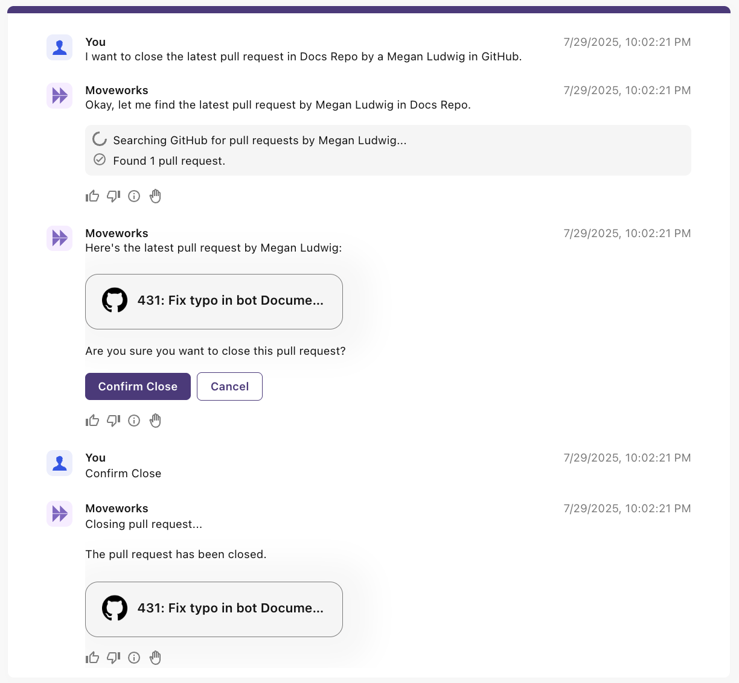Give thumbs down to the final closed message
Screen dimensions: 739x683
114,658
